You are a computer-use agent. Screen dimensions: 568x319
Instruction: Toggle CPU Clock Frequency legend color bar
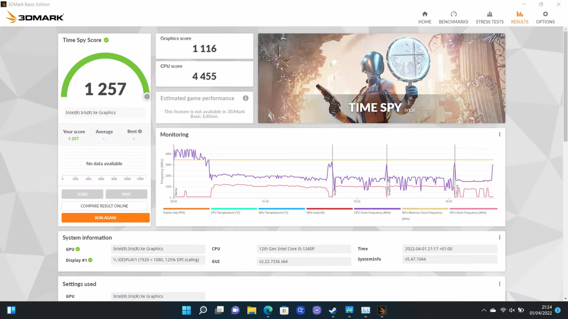pos(377,209)
